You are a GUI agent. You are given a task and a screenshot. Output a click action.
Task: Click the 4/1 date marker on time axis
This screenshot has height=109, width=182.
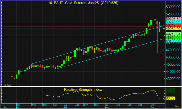(x=152, y=105)
